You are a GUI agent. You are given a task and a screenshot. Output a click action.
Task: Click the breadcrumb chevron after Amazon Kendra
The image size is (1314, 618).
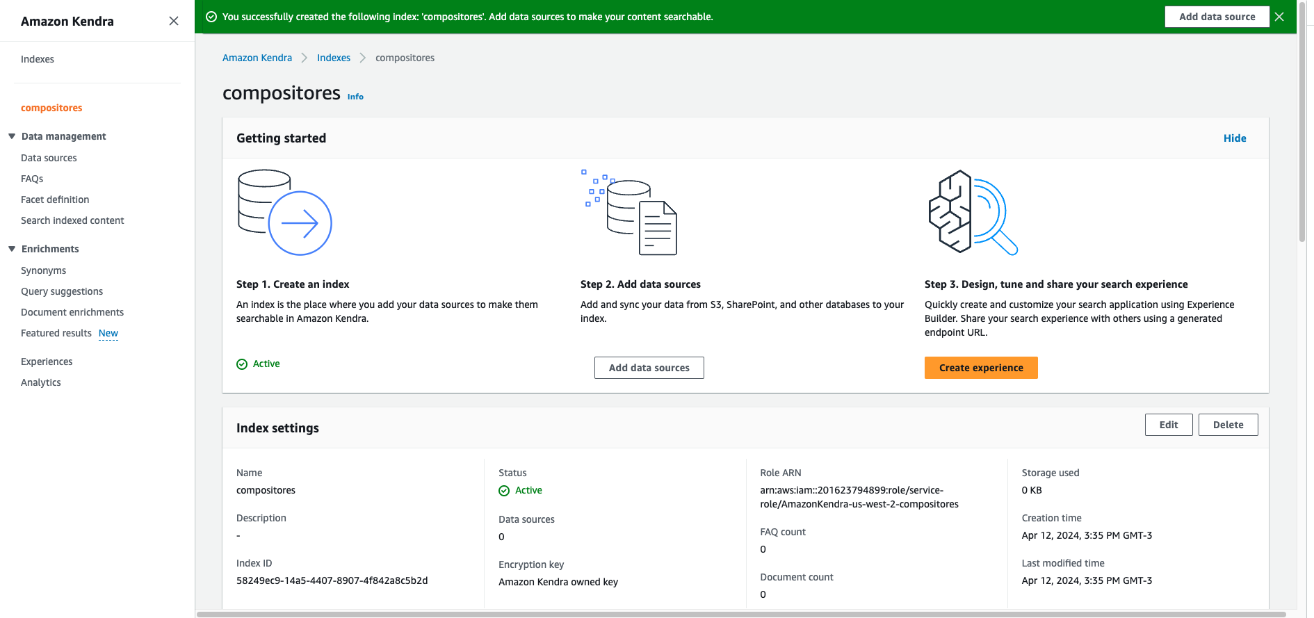(x=305, y=58)
